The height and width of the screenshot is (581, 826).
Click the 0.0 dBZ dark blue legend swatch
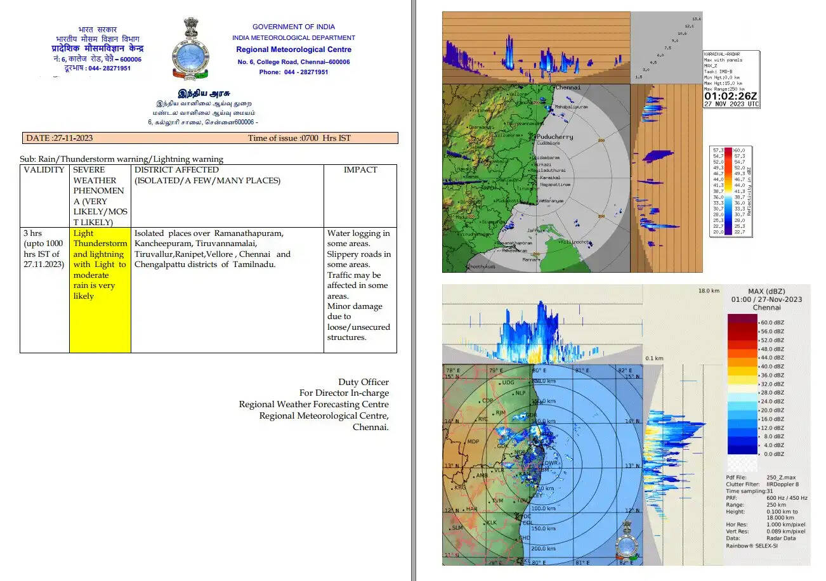coord(743,454)
